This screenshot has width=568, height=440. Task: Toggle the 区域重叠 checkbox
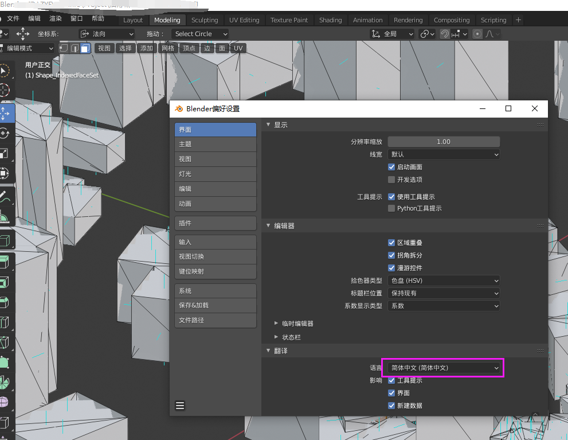pos(391,243)
